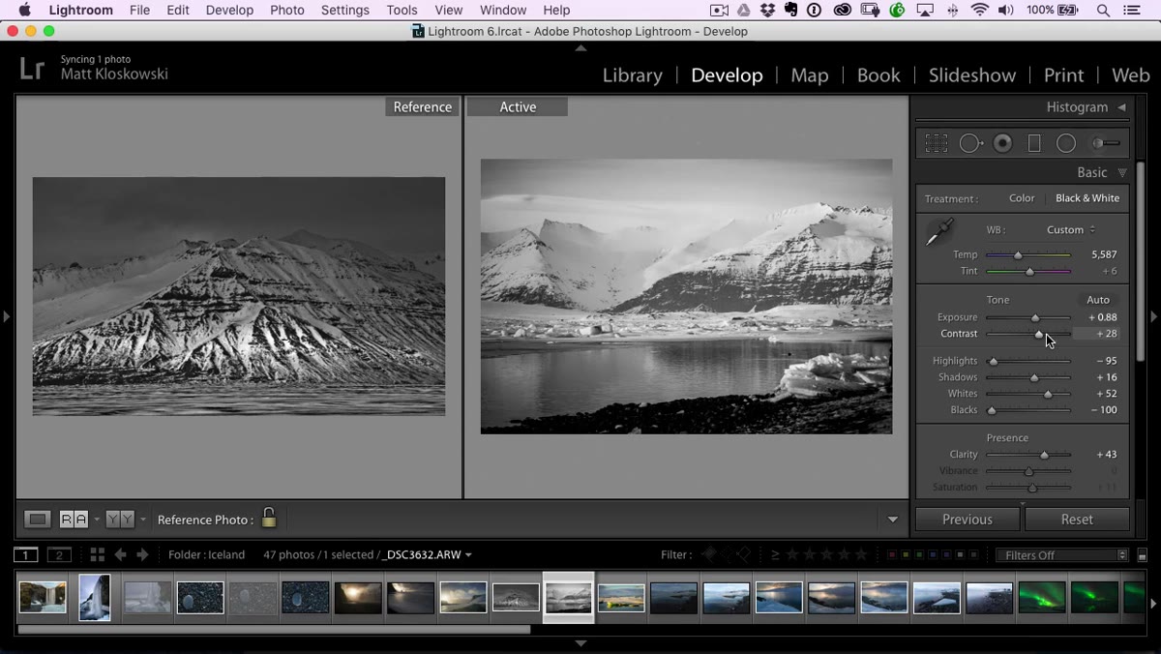
Task: Click the Exposure slider handle
Action: [1035, 318]
